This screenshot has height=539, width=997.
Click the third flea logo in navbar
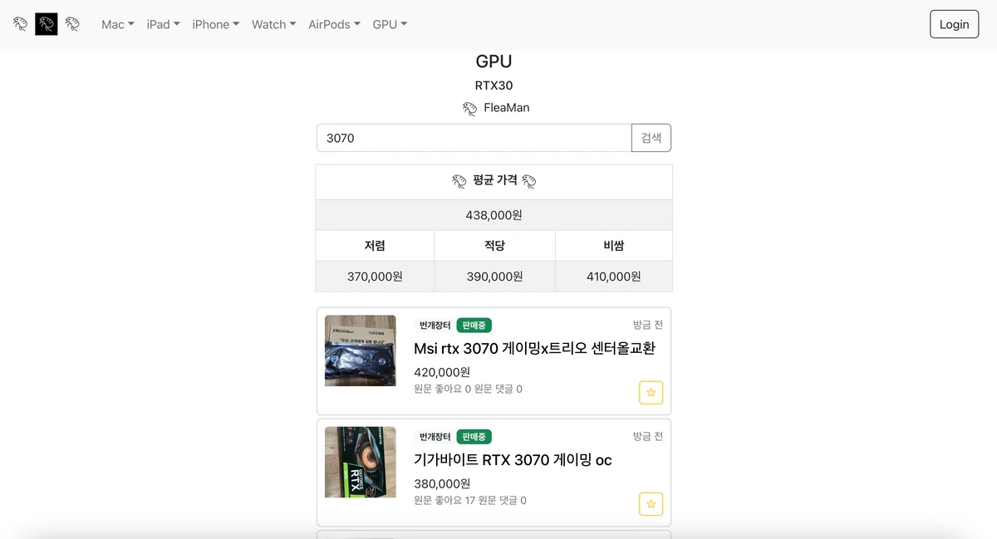tap(73, 24)
